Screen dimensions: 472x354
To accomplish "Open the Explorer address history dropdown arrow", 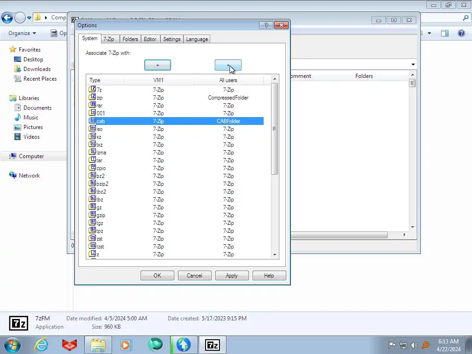I will coord(29,18).
